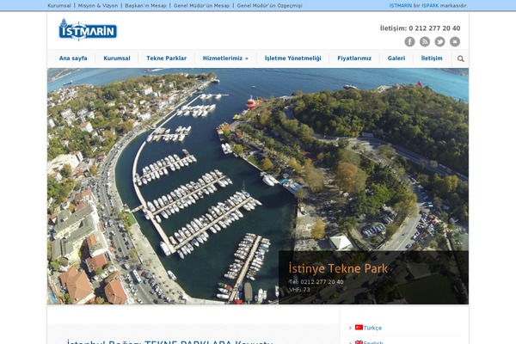Viewport: 516px width, 344px height.
Task: Open Başkan'ın Mesajı link
Action: (x=145, y=6)
